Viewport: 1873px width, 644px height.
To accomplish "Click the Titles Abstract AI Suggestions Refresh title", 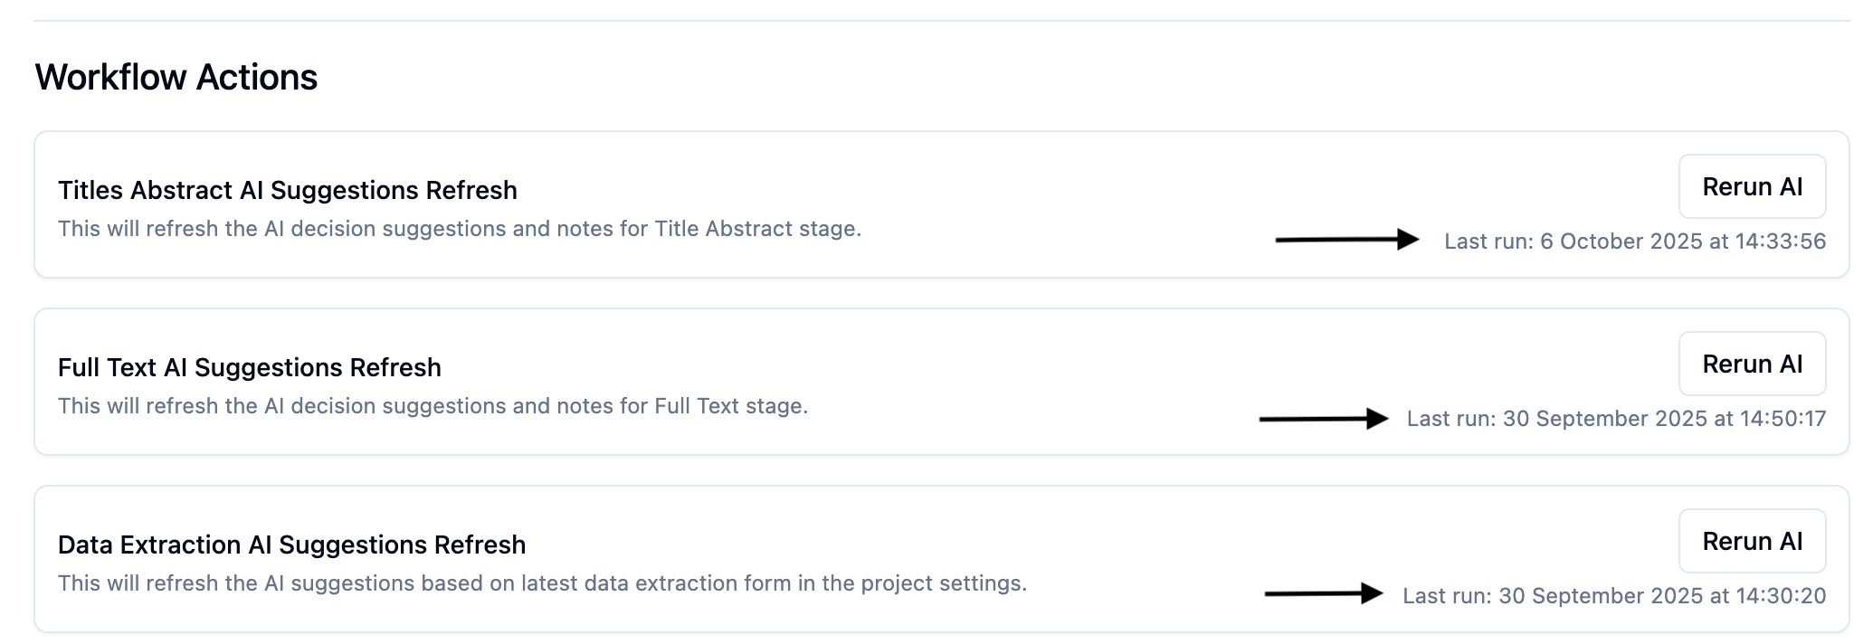I will 288,191.
